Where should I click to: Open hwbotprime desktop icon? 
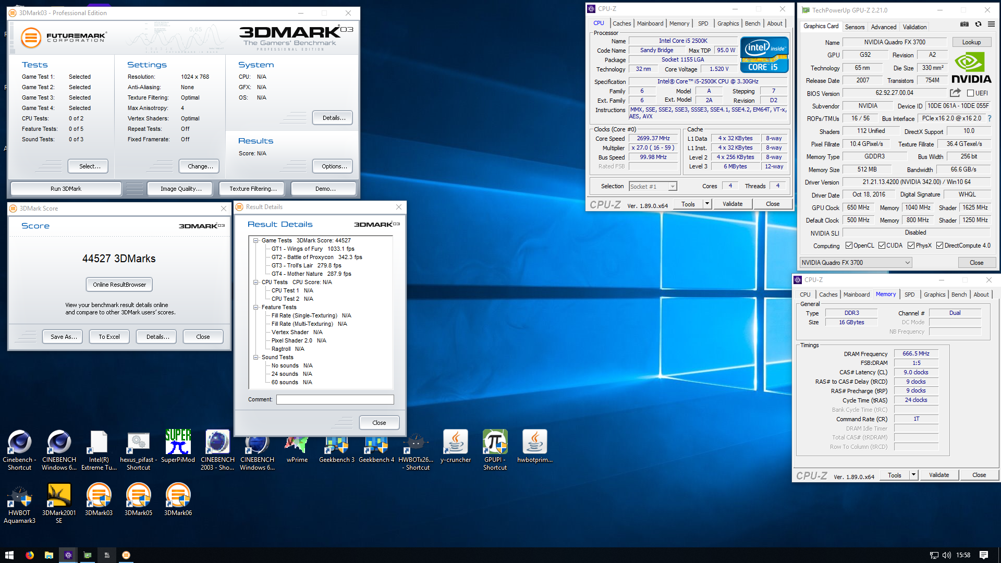tap(534, 447)
